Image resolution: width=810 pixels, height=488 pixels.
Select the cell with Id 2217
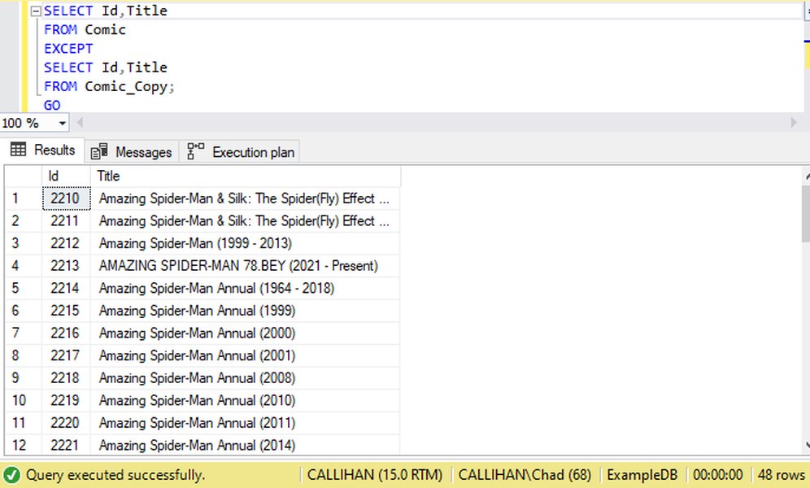(x=66, y=355)
